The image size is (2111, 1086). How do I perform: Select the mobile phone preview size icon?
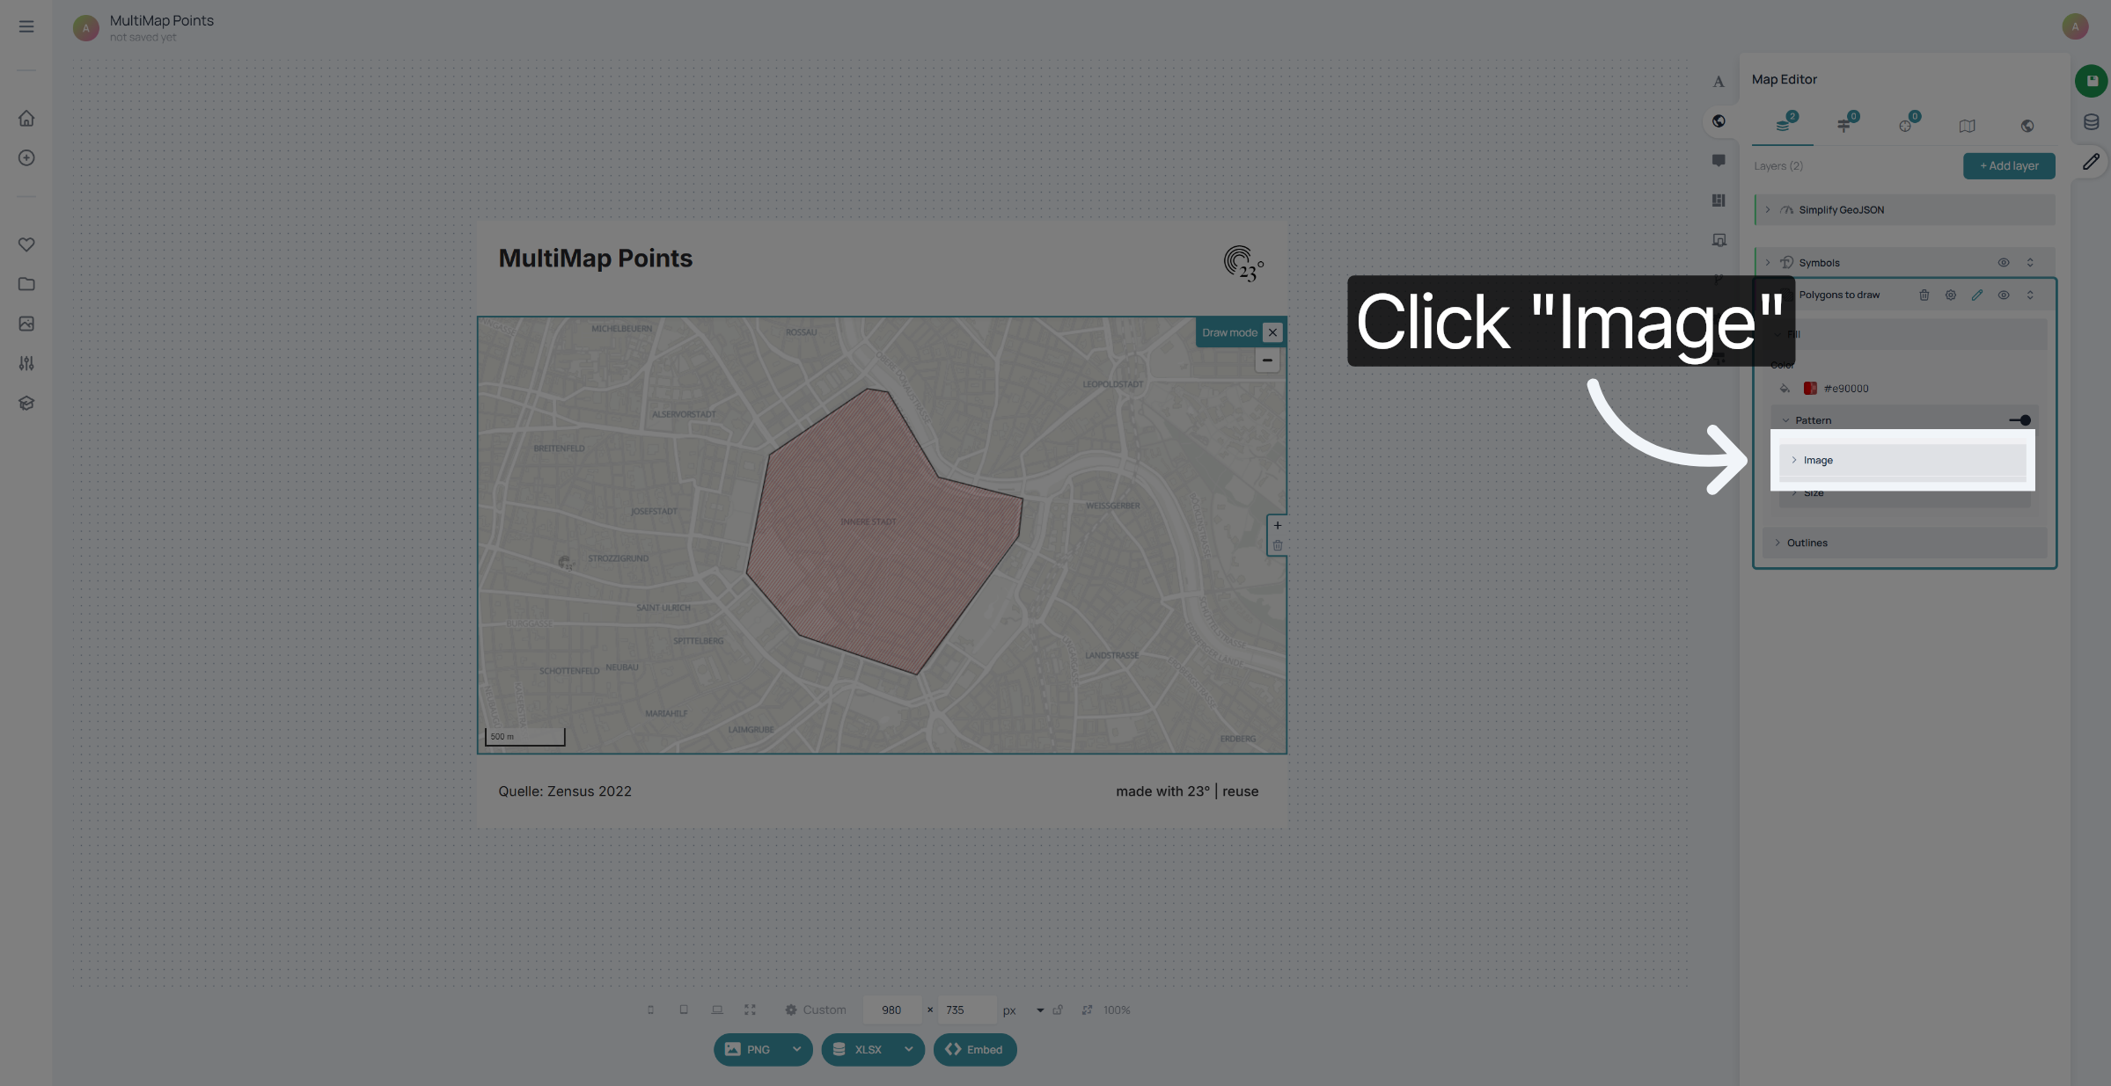(x=650, y=1010)
